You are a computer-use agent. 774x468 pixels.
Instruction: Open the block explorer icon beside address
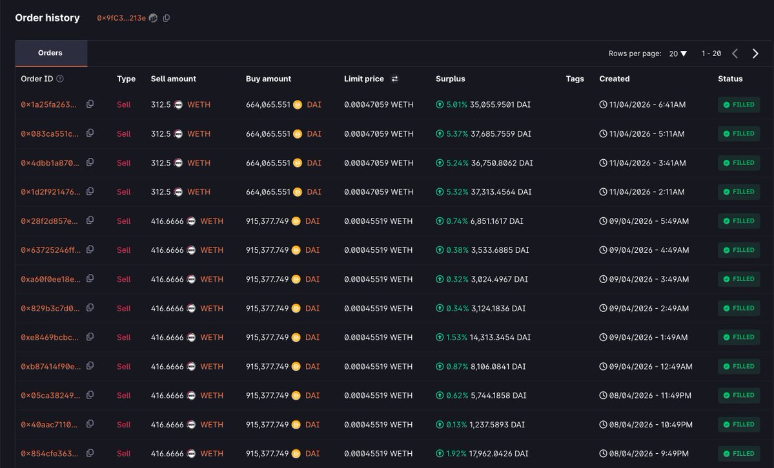tap(154, 18)
